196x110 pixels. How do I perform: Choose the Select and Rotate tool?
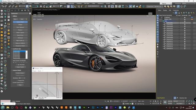(x=44, y=6)
